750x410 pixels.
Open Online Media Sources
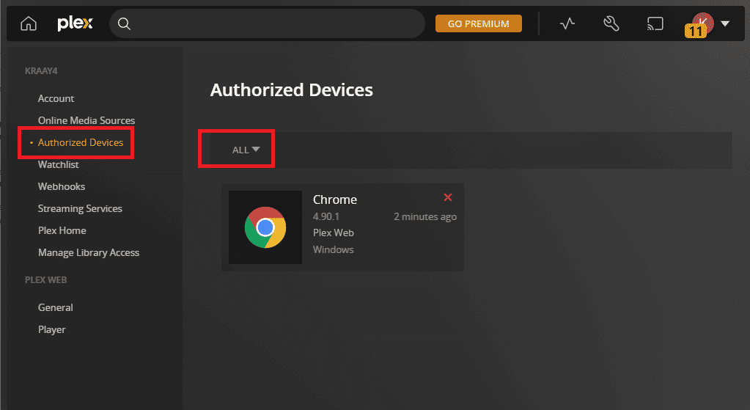click(87, 120)
